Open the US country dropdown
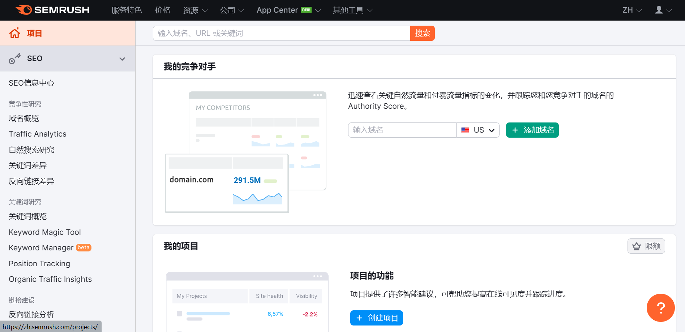Screen dimensions: 685x332 coord(478,130)
